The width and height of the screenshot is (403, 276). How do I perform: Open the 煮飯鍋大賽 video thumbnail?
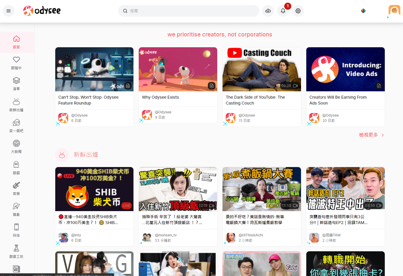click(x=262, y=189)
